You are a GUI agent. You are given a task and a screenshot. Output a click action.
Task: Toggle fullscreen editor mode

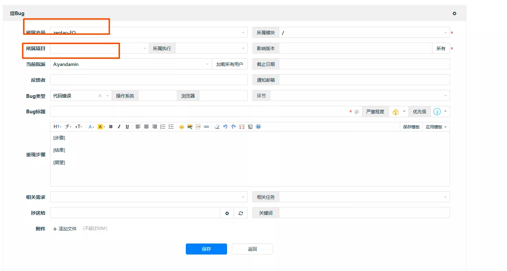pos(242,127)
